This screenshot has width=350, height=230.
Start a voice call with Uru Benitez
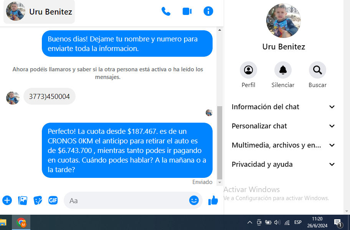(166, 11)
